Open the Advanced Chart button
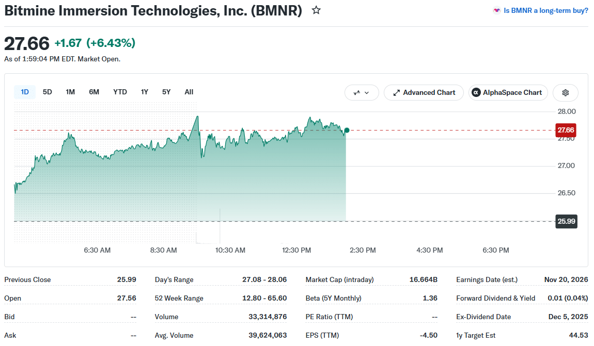594x346 pixels. click(424, 93)
